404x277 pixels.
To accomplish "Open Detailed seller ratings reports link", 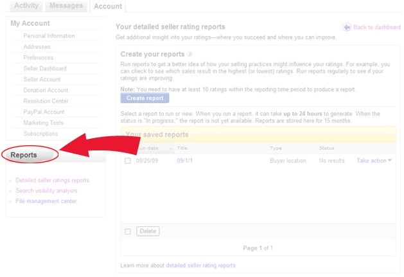I will click(52, 181).
